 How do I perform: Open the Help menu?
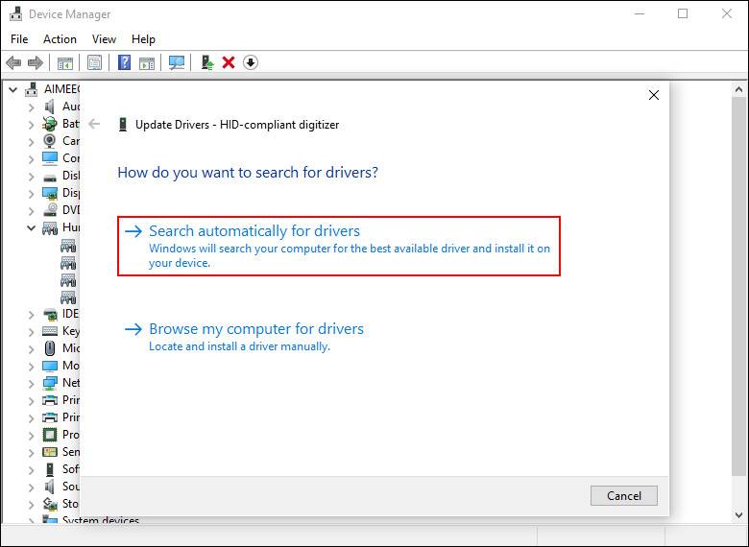[143, 39]
